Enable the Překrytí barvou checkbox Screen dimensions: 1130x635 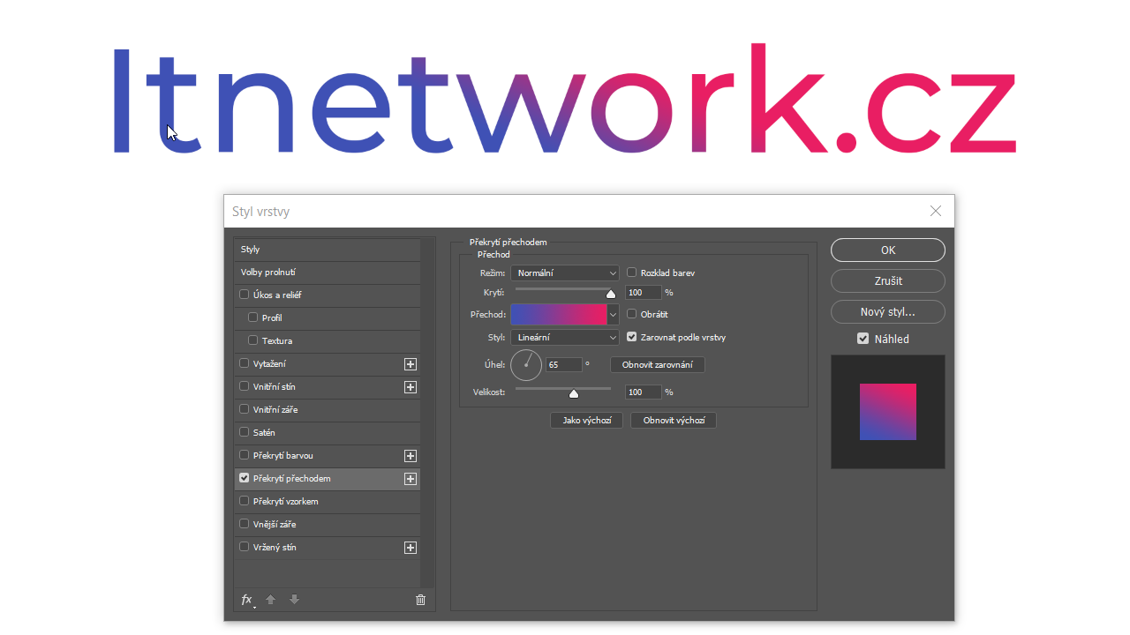click(245, 455)
